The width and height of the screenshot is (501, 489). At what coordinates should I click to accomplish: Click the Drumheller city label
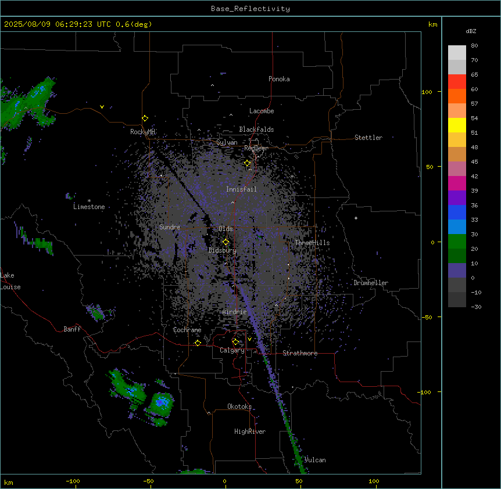tap(371, 283)
